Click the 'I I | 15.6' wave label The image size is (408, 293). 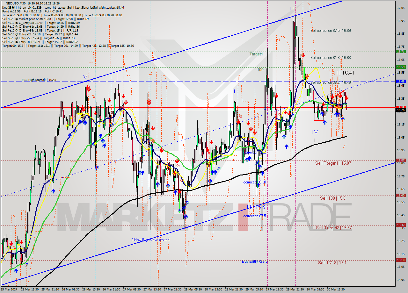[x=256, y=207]
